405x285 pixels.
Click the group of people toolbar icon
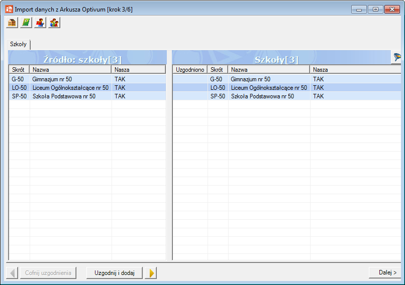click(54, 23)
